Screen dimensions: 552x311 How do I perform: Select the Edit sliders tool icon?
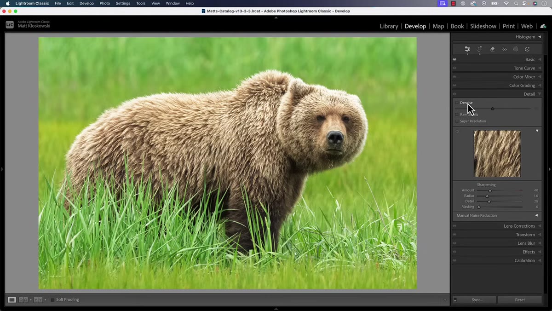click(x=467, y=49)
